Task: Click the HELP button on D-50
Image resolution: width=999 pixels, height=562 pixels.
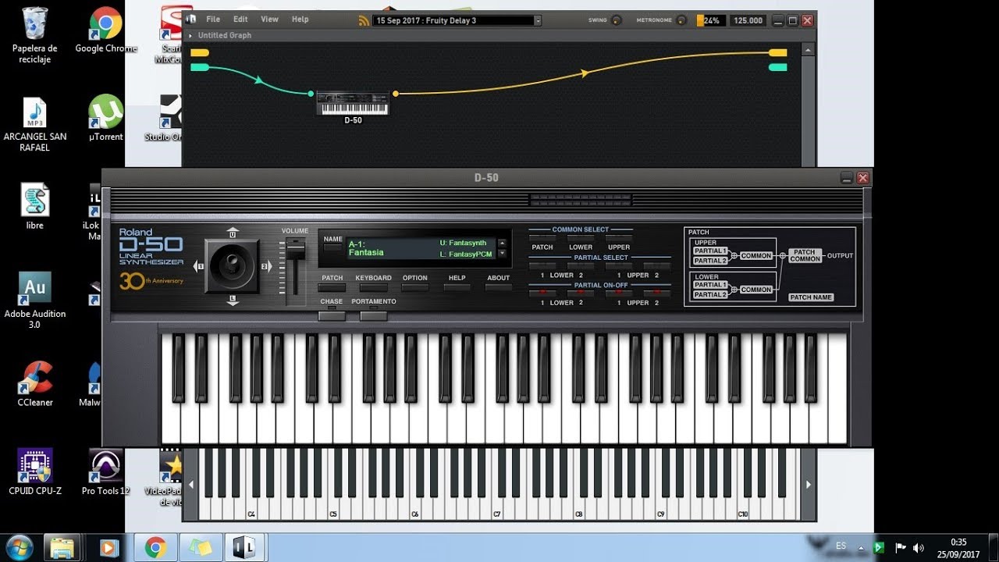Action: click(457, 287)
